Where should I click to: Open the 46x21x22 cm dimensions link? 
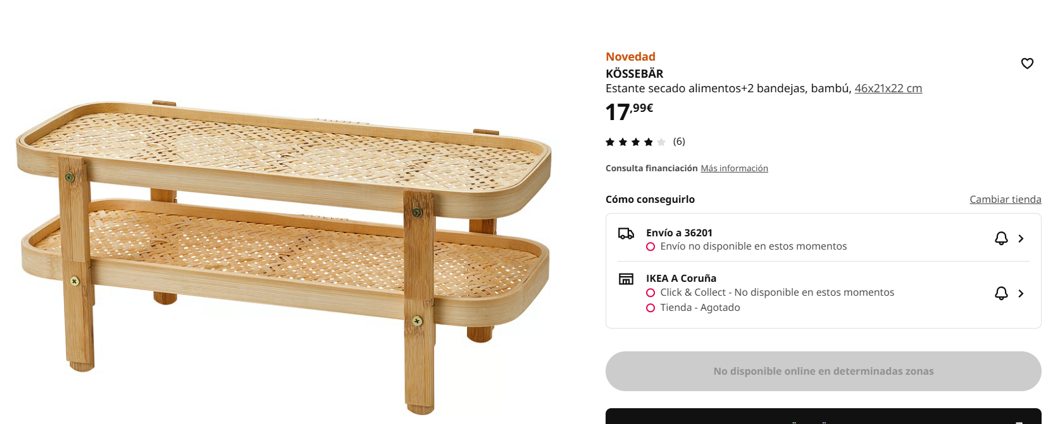[888, 88]
